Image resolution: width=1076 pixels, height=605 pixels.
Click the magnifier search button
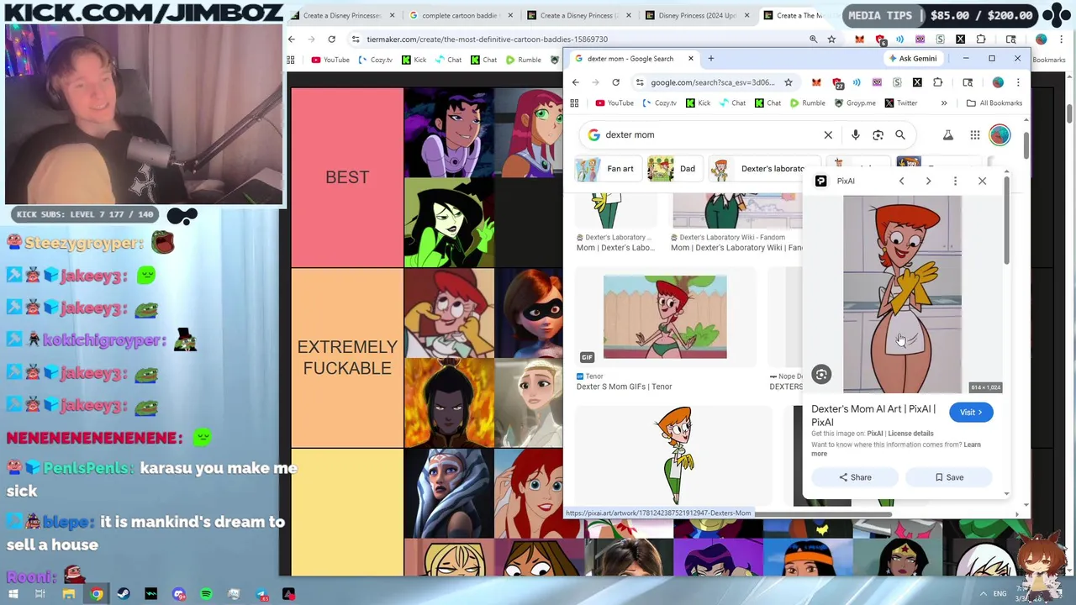(900, 134)
